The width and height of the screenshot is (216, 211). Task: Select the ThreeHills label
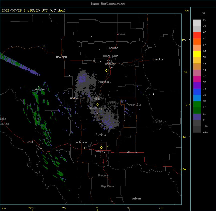pos(134,105)
